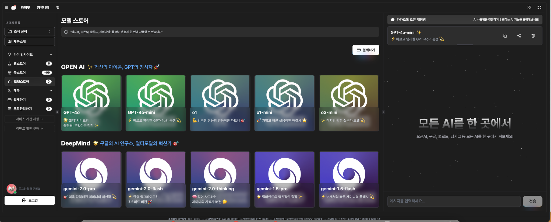Select the o1 model card
Screen dimensions: 551x222
coord(220,103)
